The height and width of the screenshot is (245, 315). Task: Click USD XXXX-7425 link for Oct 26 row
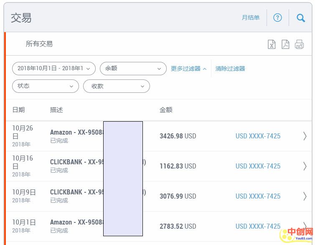(x=258, y=136)
